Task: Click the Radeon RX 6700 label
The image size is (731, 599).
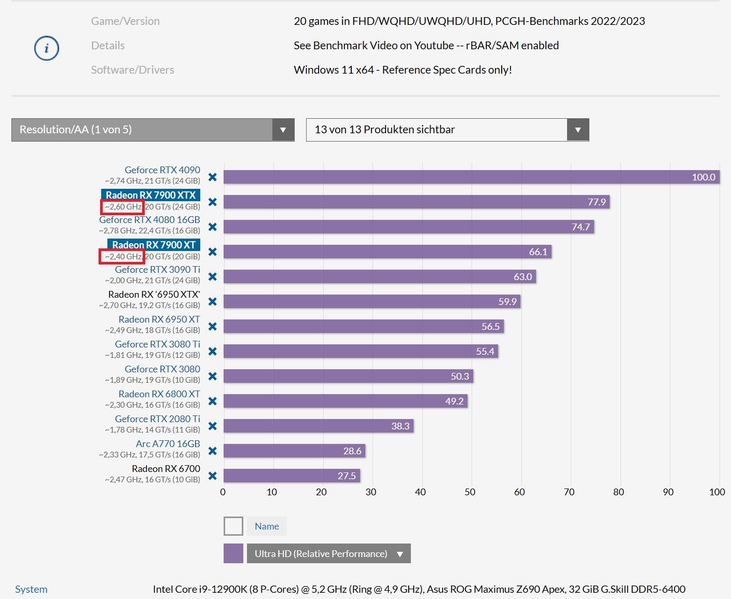Action: point(166,469)
